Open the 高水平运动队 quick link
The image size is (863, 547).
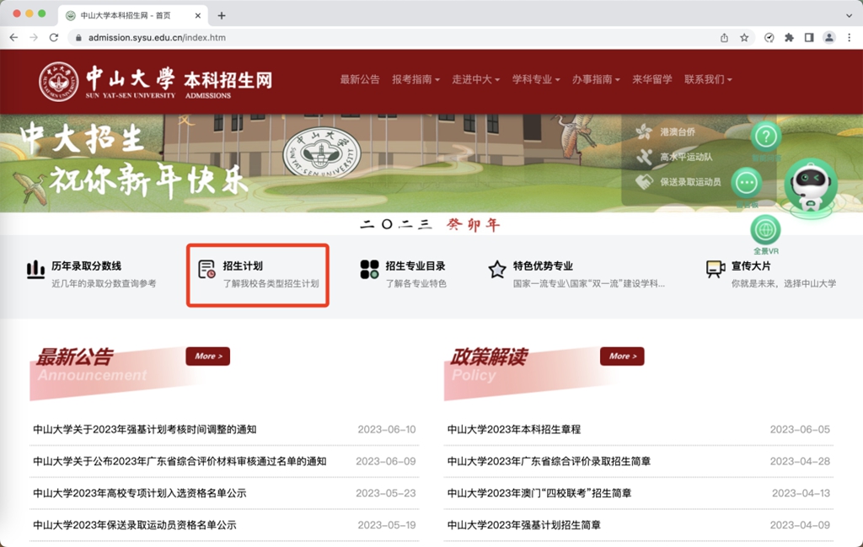point(686,157)
